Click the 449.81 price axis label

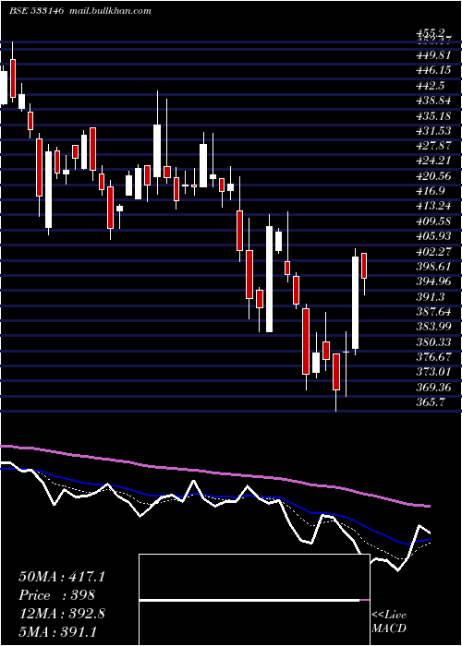coord(433,55)
